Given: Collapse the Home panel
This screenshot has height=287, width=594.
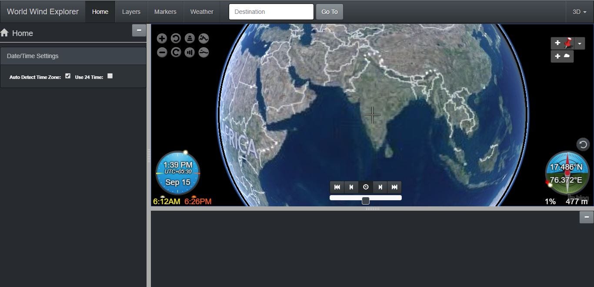Looking at the screenshot, I should (139, 30).
